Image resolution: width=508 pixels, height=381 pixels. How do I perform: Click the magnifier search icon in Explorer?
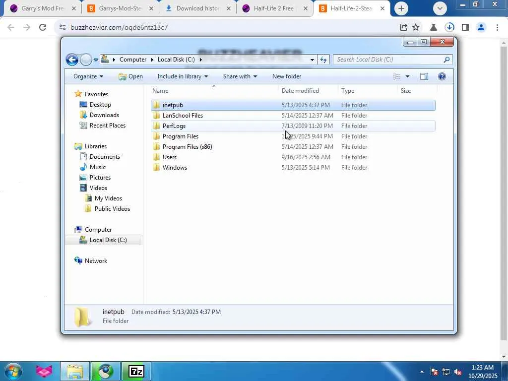tap(447, 60)
